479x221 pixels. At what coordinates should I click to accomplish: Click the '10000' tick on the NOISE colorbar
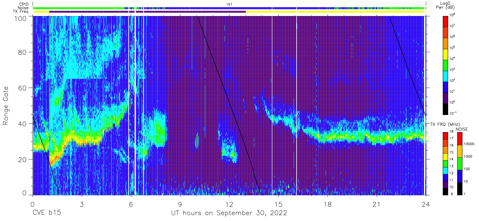point(469,144)
